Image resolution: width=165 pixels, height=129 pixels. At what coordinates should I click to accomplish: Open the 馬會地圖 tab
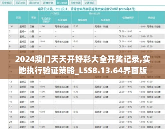point(76,3)
